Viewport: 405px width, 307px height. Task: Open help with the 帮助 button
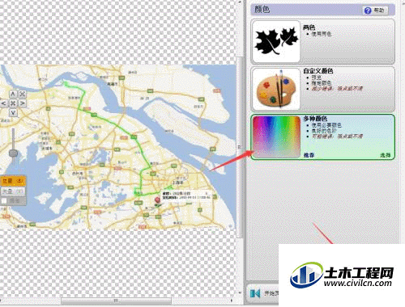coord(375,11)
